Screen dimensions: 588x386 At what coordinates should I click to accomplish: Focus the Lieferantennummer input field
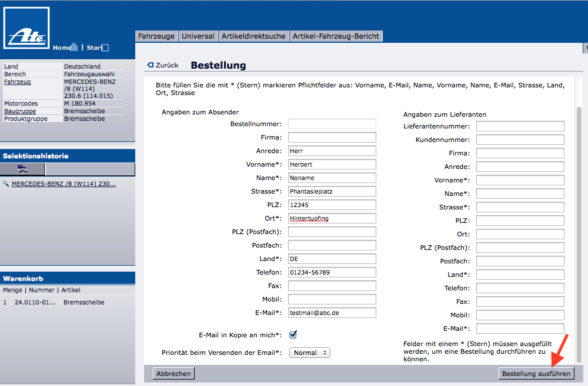(x=520, y=126)
